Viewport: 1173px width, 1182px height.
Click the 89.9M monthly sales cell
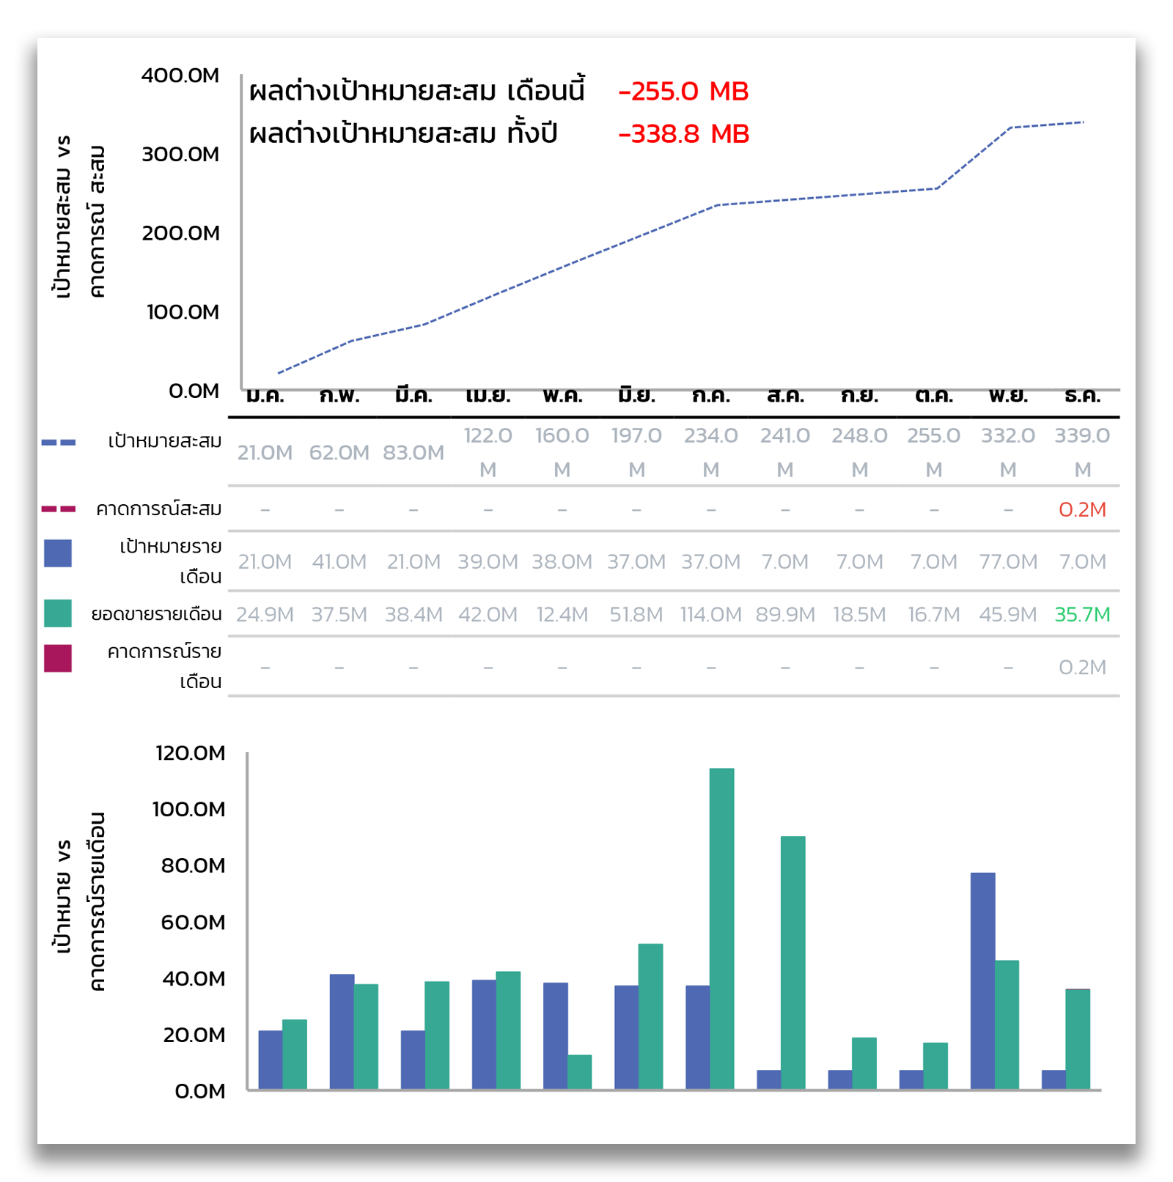coord(785,614)
